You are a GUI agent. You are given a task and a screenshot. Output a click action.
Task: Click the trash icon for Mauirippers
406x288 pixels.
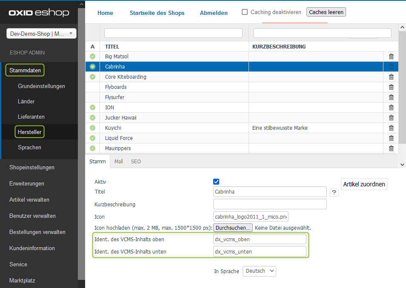[x=391, y=148]
